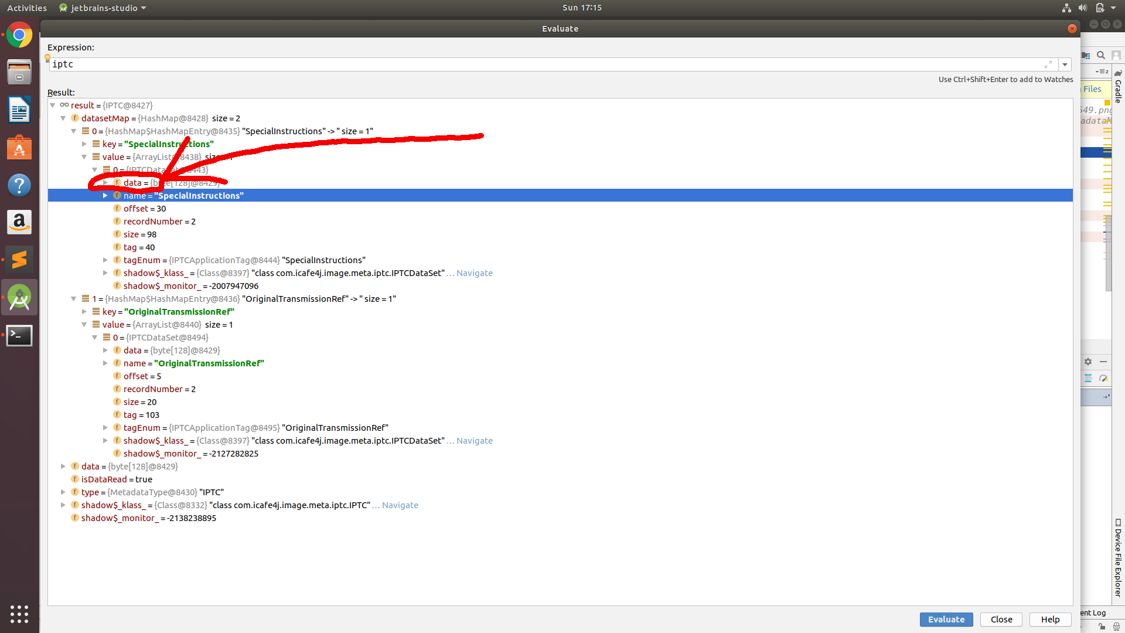Collapse the datasetMap tree node
Image resolution: width=1125 pixels, height=633 pixels.
pyautogui.click(x=63, y=118)
